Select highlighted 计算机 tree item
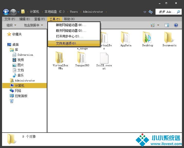This screenshot has width=184, height=148. tap(24, 86)
